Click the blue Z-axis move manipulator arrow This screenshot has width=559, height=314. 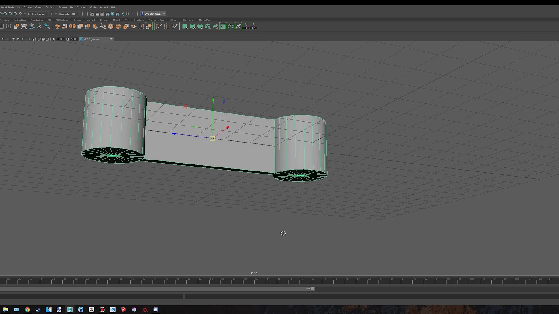tap(173, 133)
